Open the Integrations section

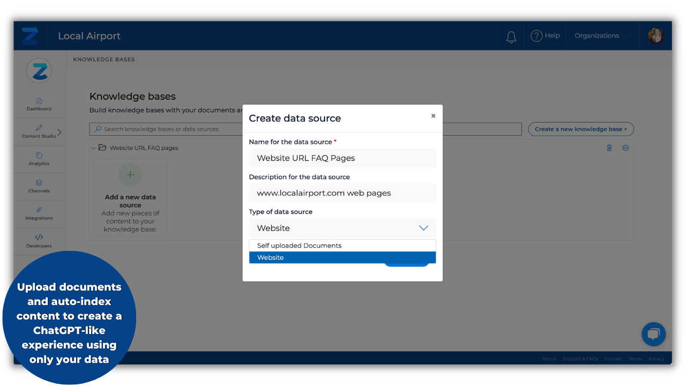39,213
